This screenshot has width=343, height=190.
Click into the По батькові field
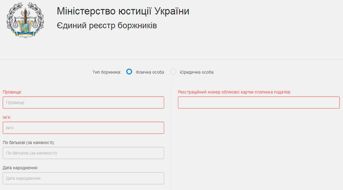pyautogui.click(x=83, y=153)
